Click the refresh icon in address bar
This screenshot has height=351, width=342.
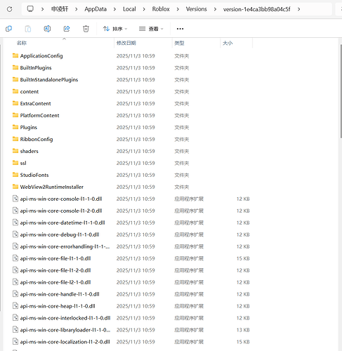[10, 9]
